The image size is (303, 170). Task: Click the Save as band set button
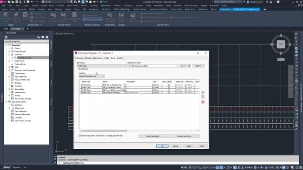click(x=185, y=136)
